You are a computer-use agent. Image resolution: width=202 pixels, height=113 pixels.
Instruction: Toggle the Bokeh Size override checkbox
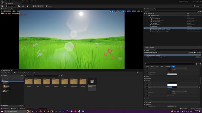(147, 87)
